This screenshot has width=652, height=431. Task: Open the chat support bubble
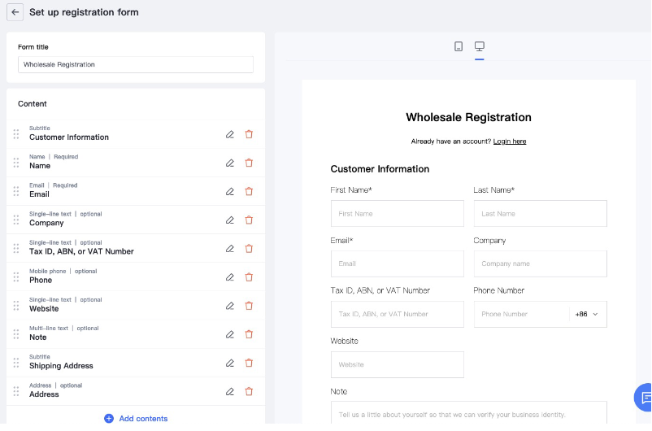[x=644, y=397]
